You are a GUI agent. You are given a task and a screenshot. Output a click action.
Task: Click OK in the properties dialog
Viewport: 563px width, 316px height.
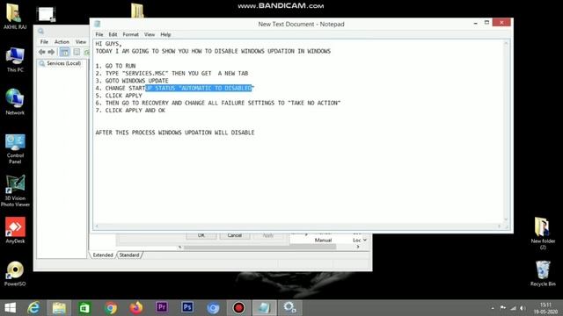click(201, 235)
